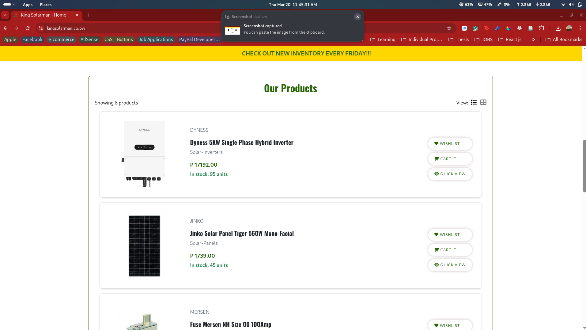Reload the King Solarman page

[28, 28]
